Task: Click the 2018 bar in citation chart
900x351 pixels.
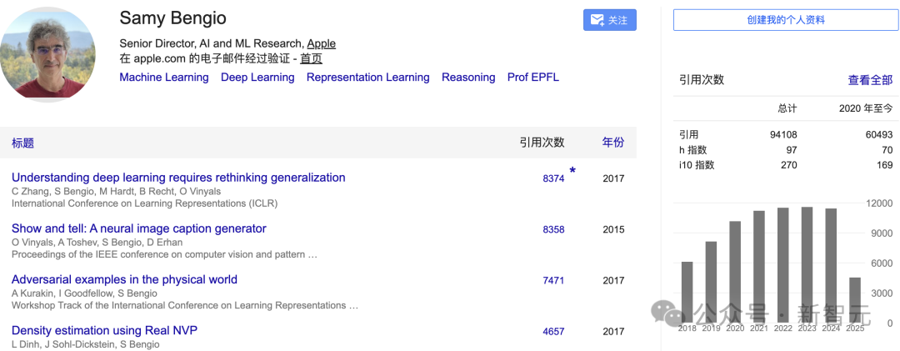Action: (687, 293)
